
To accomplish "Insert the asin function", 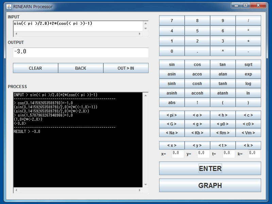I will (172, 74).
